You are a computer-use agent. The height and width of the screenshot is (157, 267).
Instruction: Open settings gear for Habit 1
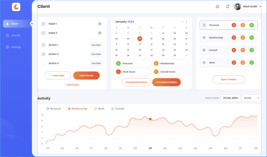[100, 24]
